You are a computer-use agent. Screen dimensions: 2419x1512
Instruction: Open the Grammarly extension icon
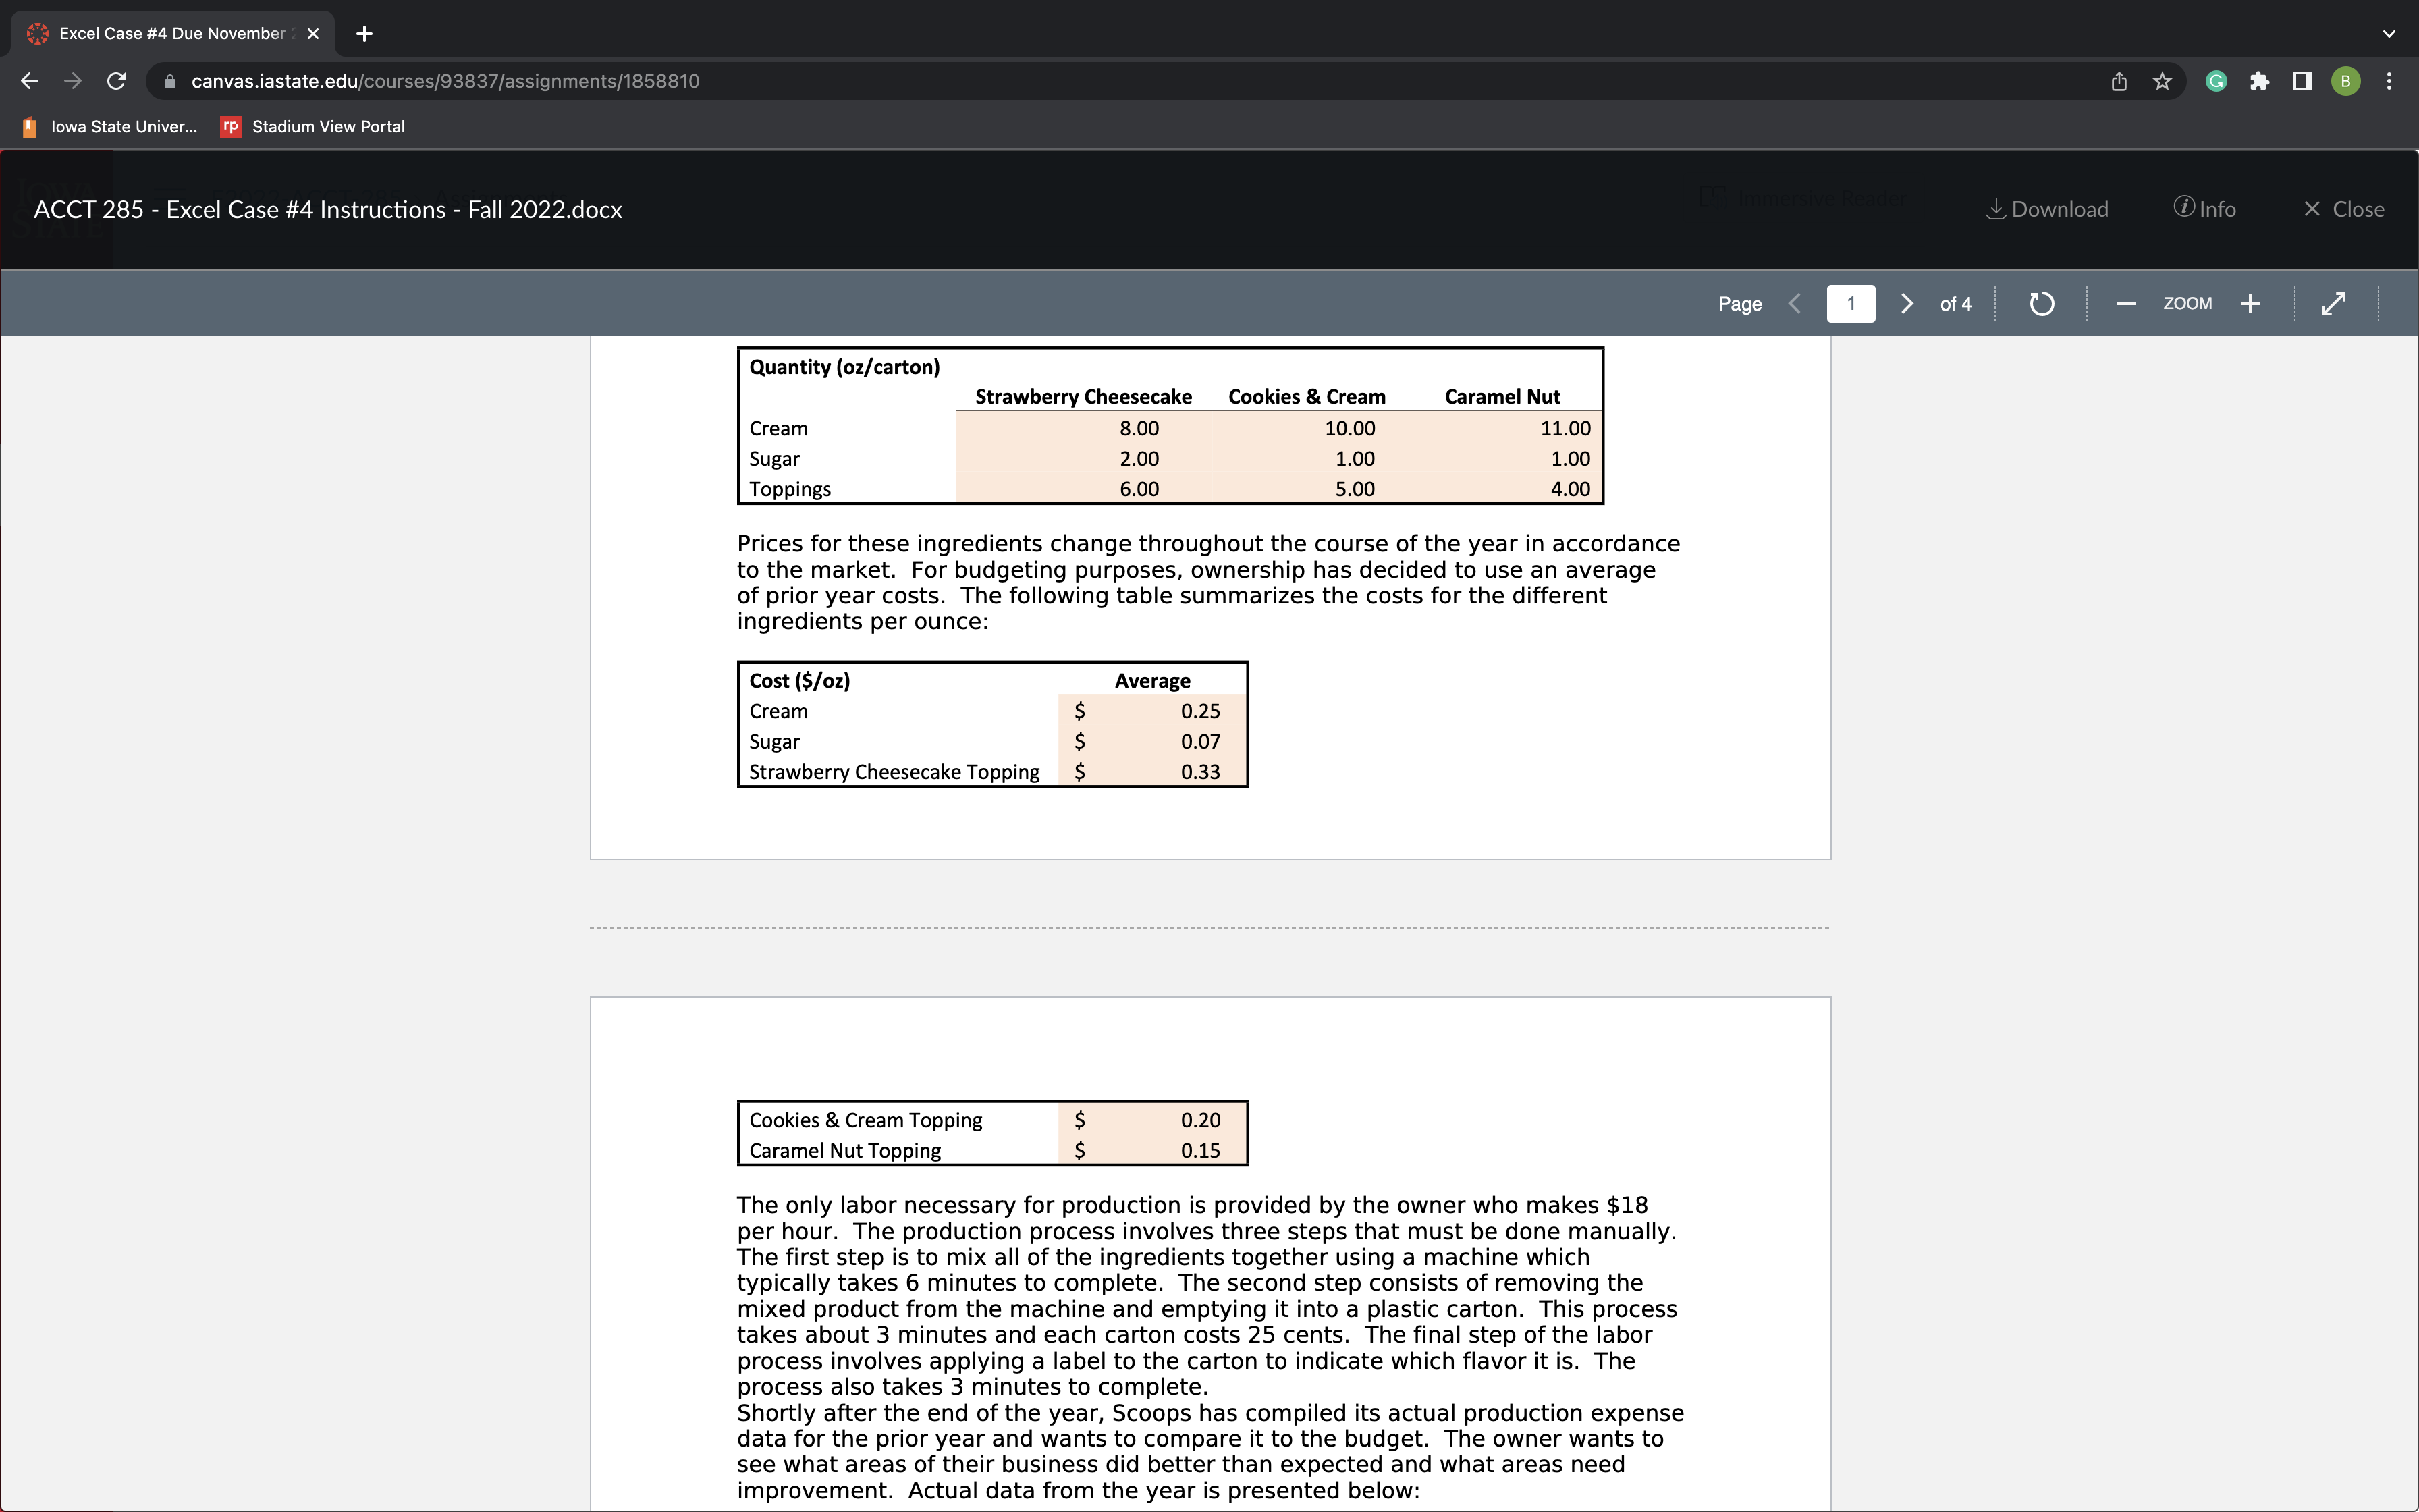[2216, 81]
